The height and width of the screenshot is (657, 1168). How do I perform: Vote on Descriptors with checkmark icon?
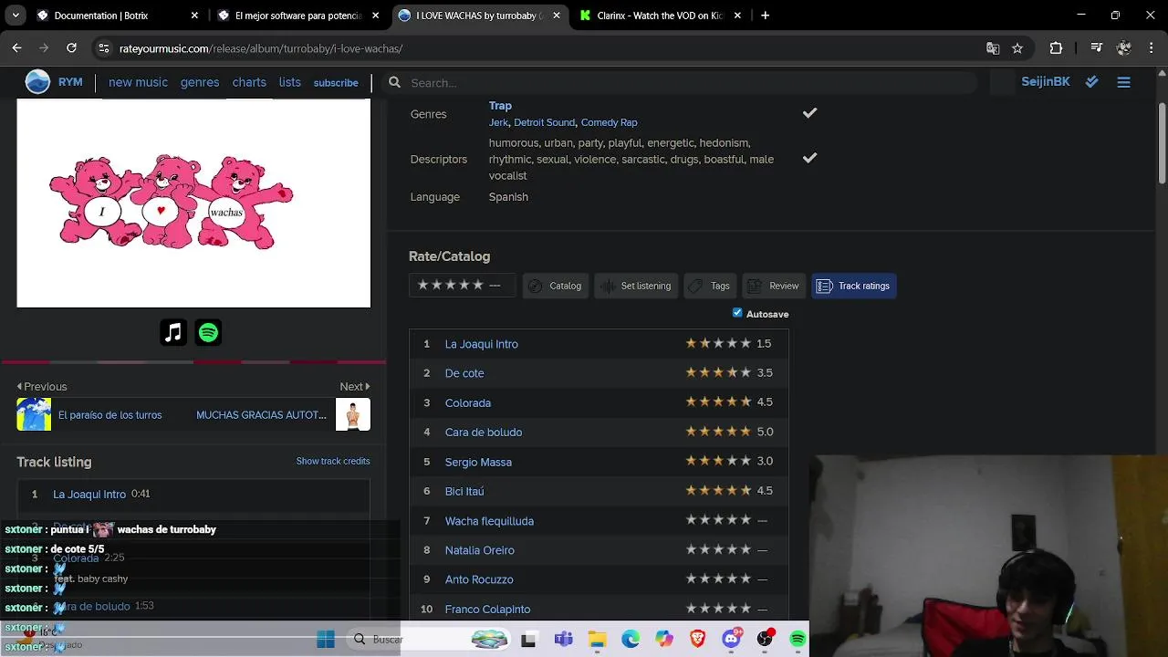point(809,158)
